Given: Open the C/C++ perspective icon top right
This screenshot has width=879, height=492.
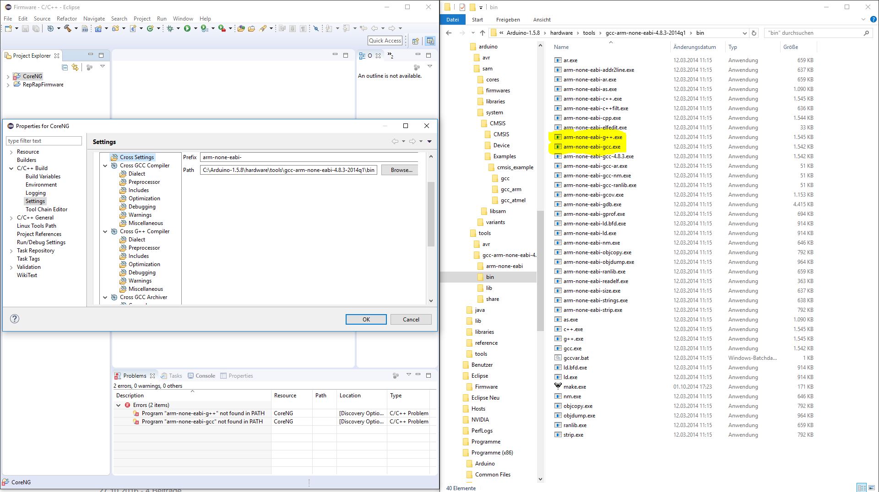Looking at the screenshot, I should (430, 41).
